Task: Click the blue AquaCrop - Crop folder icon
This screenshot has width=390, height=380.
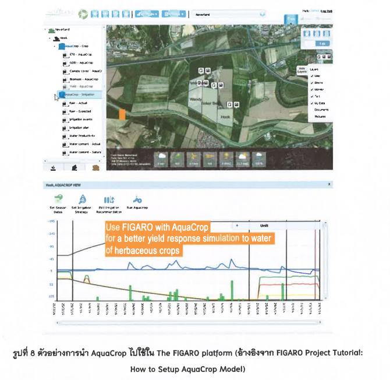Action: (62, 46)
